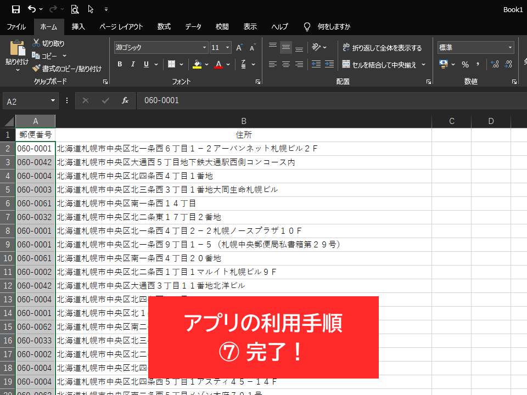527x395 pixels.
Task: Click the increase indent icon
Action: click(x=329, y=64)
